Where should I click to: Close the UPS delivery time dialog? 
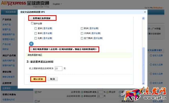[145, 12]
